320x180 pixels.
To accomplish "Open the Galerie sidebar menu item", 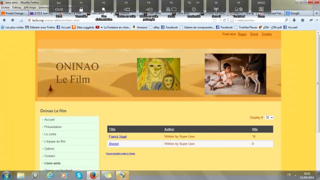I will click(49, 149).
